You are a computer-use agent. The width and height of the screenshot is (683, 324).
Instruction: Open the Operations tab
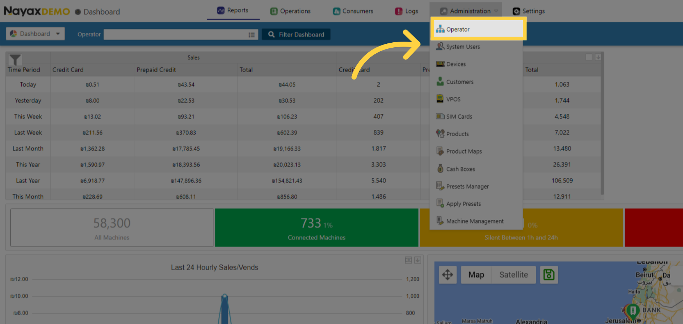coord(290,11)
